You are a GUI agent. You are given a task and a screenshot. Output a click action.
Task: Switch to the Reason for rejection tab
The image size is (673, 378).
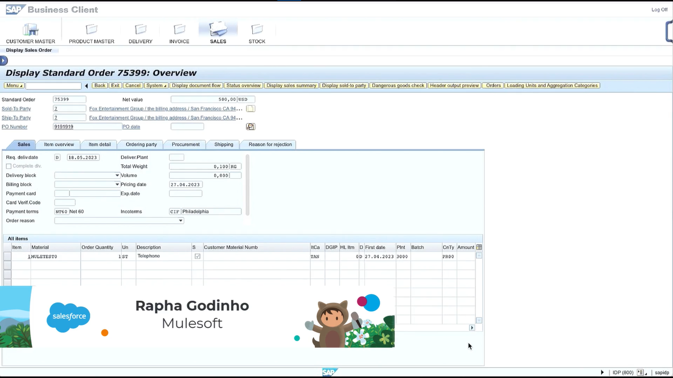270,144
